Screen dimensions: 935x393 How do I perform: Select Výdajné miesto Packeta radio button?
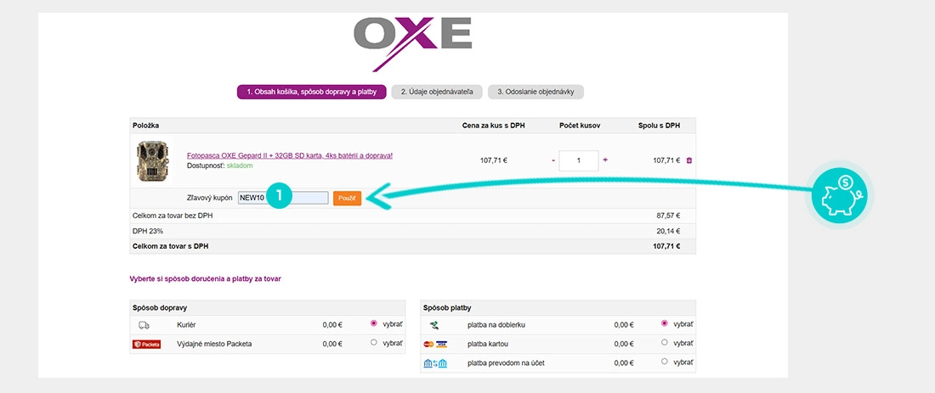(374, 342)
